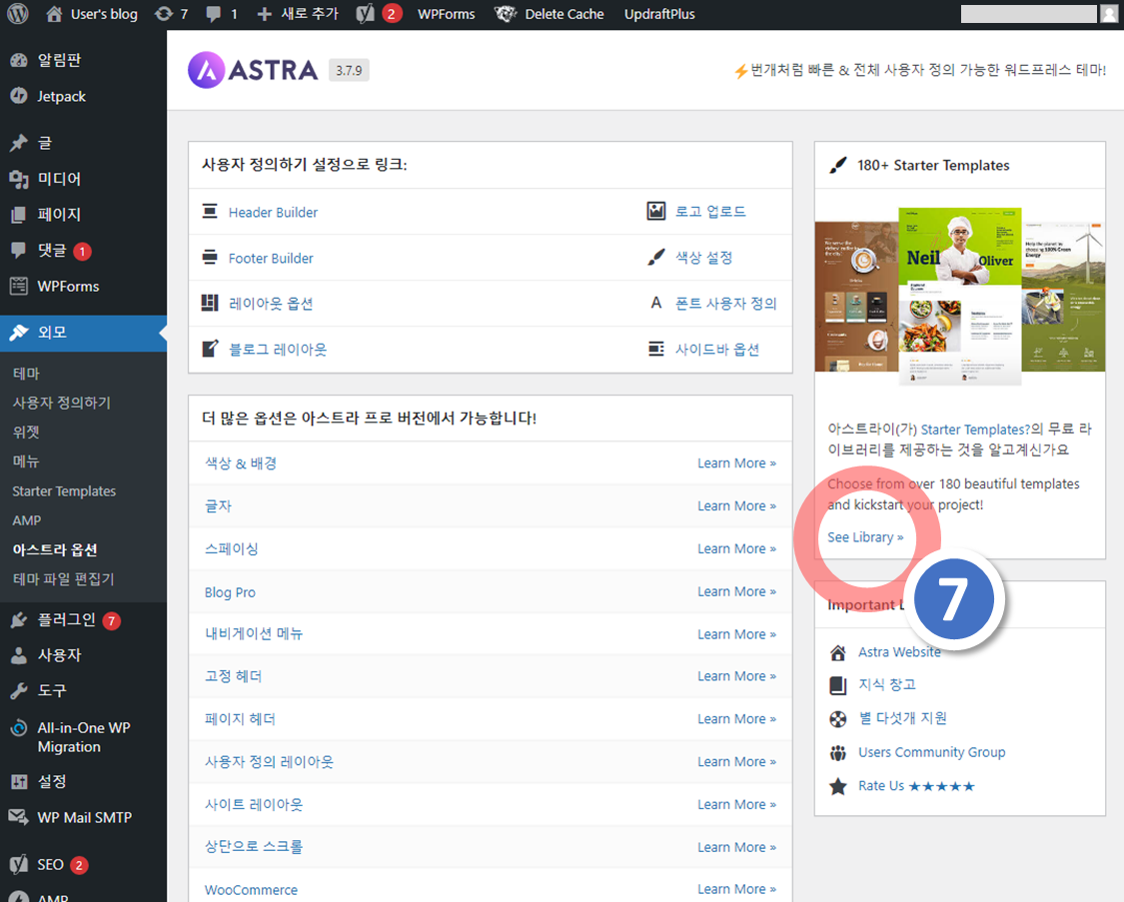Click the 댓글 comment icon in sidebar
The height and width of the screenshot is (902, 1124).
coord(19,250)
